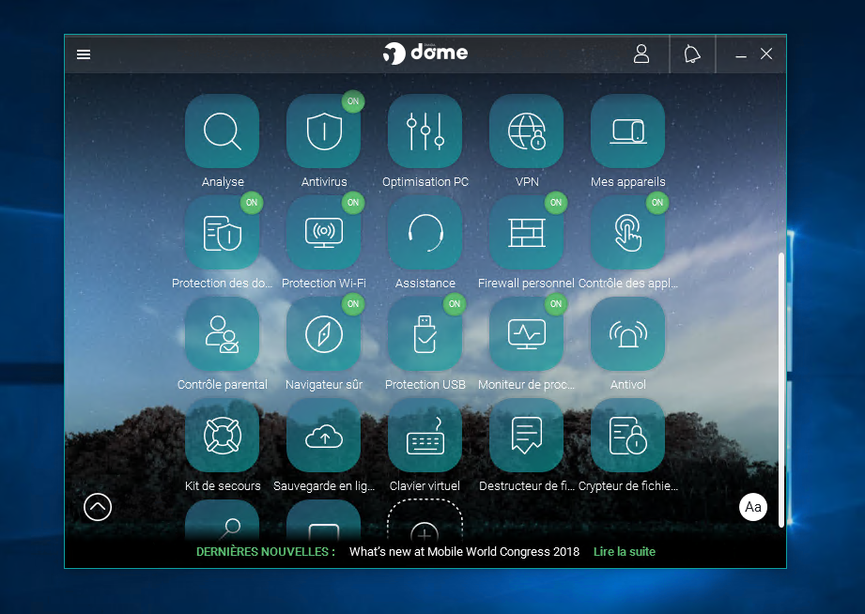The image size is (865, 614).
Task: Minimize the Panda Dome window
Action: pyautogui.click(x=741, y=54)
